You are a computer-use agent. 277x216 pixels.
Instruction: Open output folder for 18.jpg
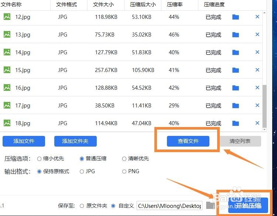(x=236, y=123)
